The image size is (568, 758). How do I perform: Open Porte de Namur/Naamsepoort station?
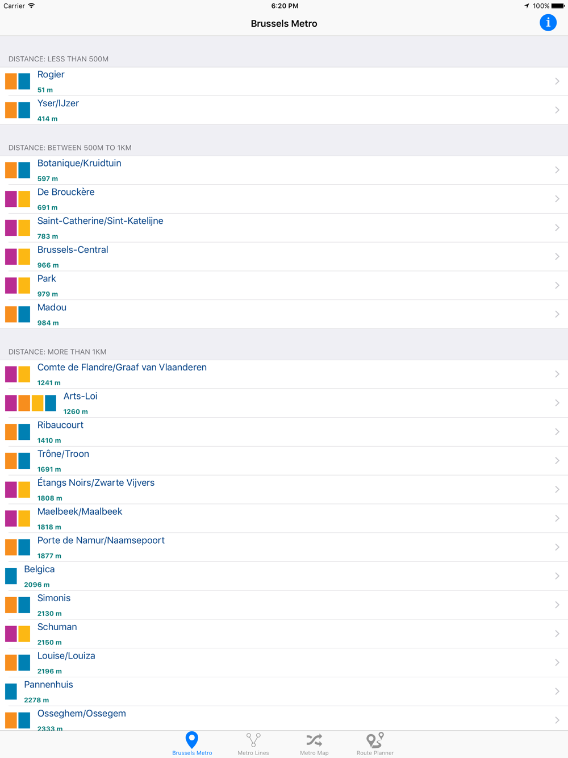tap(284, 547)
